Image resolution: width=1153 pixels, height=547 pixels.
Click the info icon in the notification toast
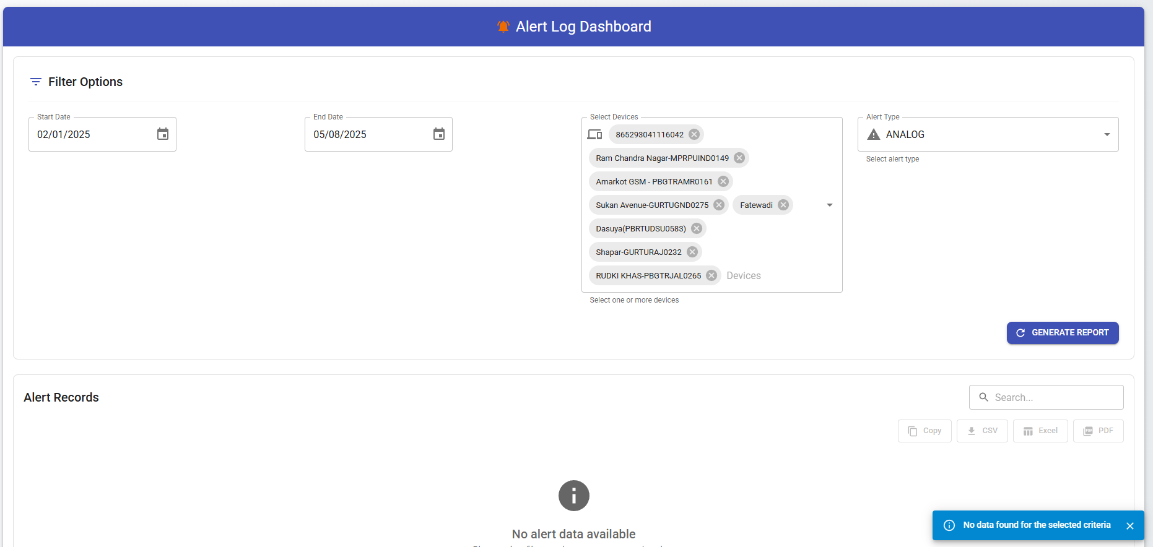click(949, 525)
